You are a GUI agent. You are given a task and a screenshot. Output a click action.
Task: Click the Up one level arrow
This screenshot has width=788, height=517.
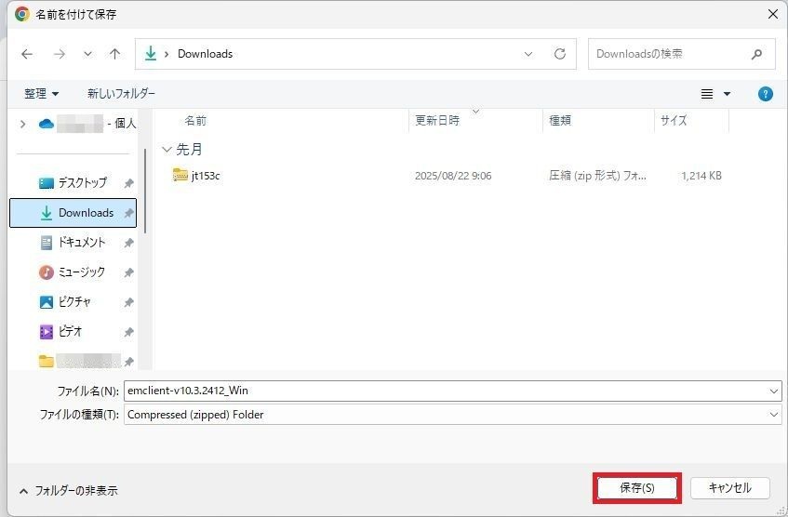pyautogui.click(x=114, y=54)
